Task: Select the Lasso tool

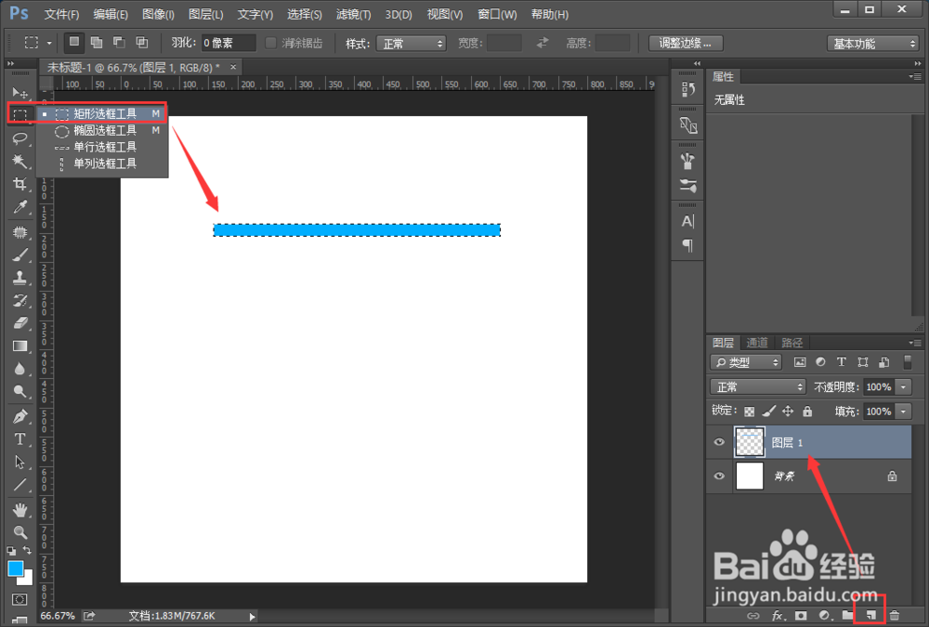Action: click(x=20, y=138)
